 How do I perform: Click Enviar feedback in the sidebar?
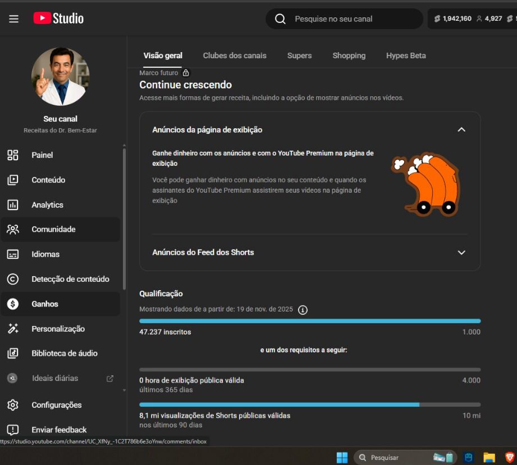pos(58,430)
